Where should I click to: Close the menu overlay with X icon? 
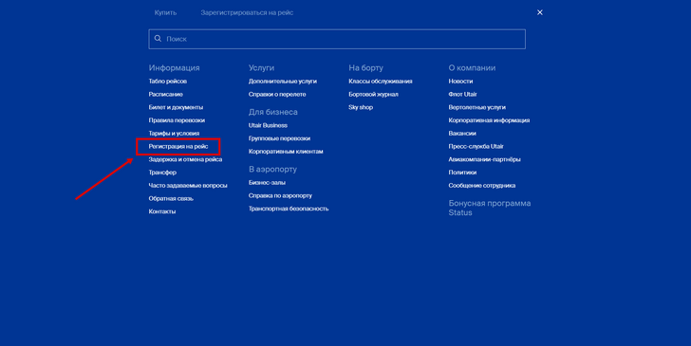click(540, 12)
